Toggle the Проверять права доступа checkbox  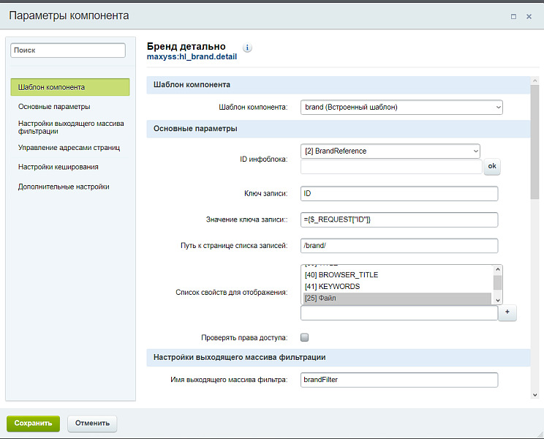pos(305,337)
